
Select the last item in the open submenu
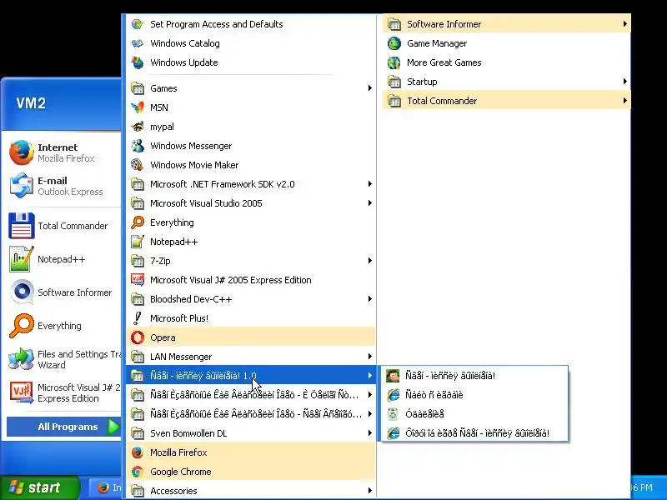(x=474, y=433)
